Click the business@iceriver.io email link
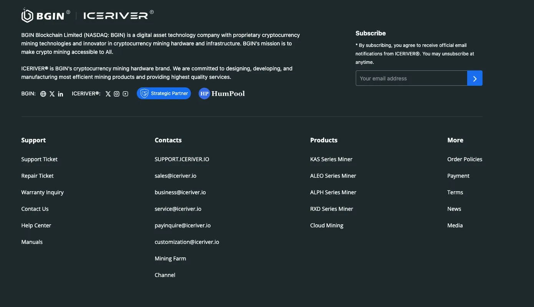The width and height of the screenshot is (534, 307). 180,192
